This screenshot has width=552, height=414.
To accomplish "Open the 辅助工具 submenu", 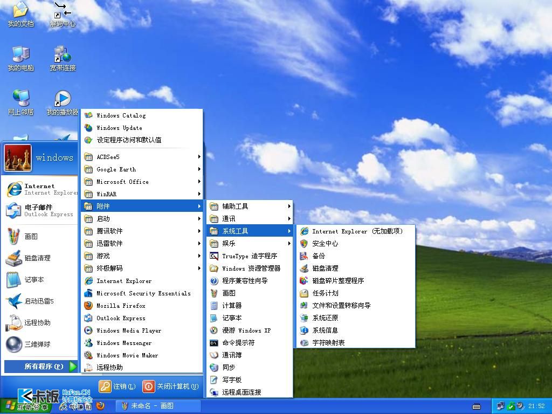I will pyautogui.click(x=250, y=206).
